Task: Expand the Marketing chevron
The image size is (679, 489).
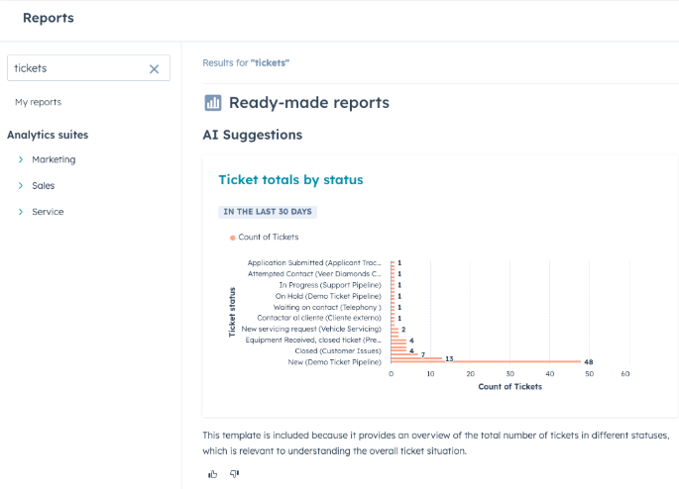Action: coord(21,159)
